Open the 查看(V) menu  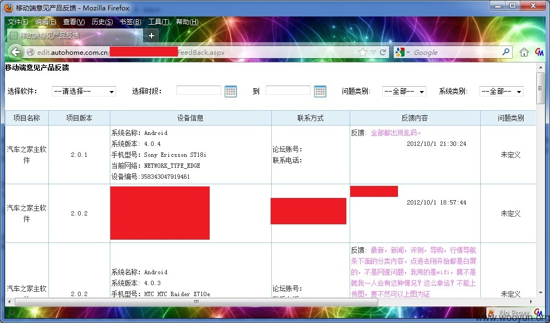pyautogui.click(x=74, y=22)
